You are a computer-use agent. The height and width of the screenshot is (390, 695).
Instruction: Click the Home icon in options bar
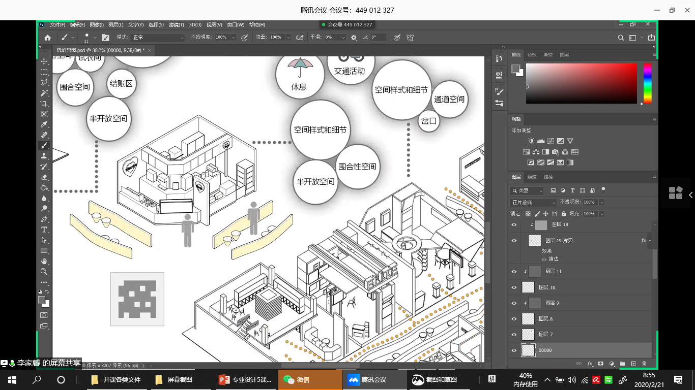(47, 38)
